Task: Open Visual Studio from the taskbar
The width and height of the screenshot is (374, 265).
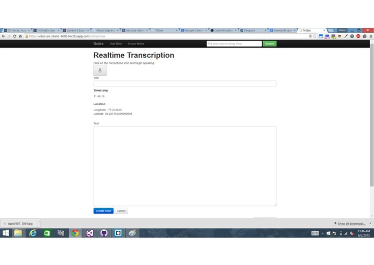Action: (90, 233)
